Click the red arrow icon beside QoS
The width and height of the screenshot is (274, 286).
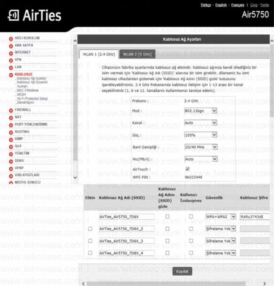pyautogui.click(x=11, y=147)
